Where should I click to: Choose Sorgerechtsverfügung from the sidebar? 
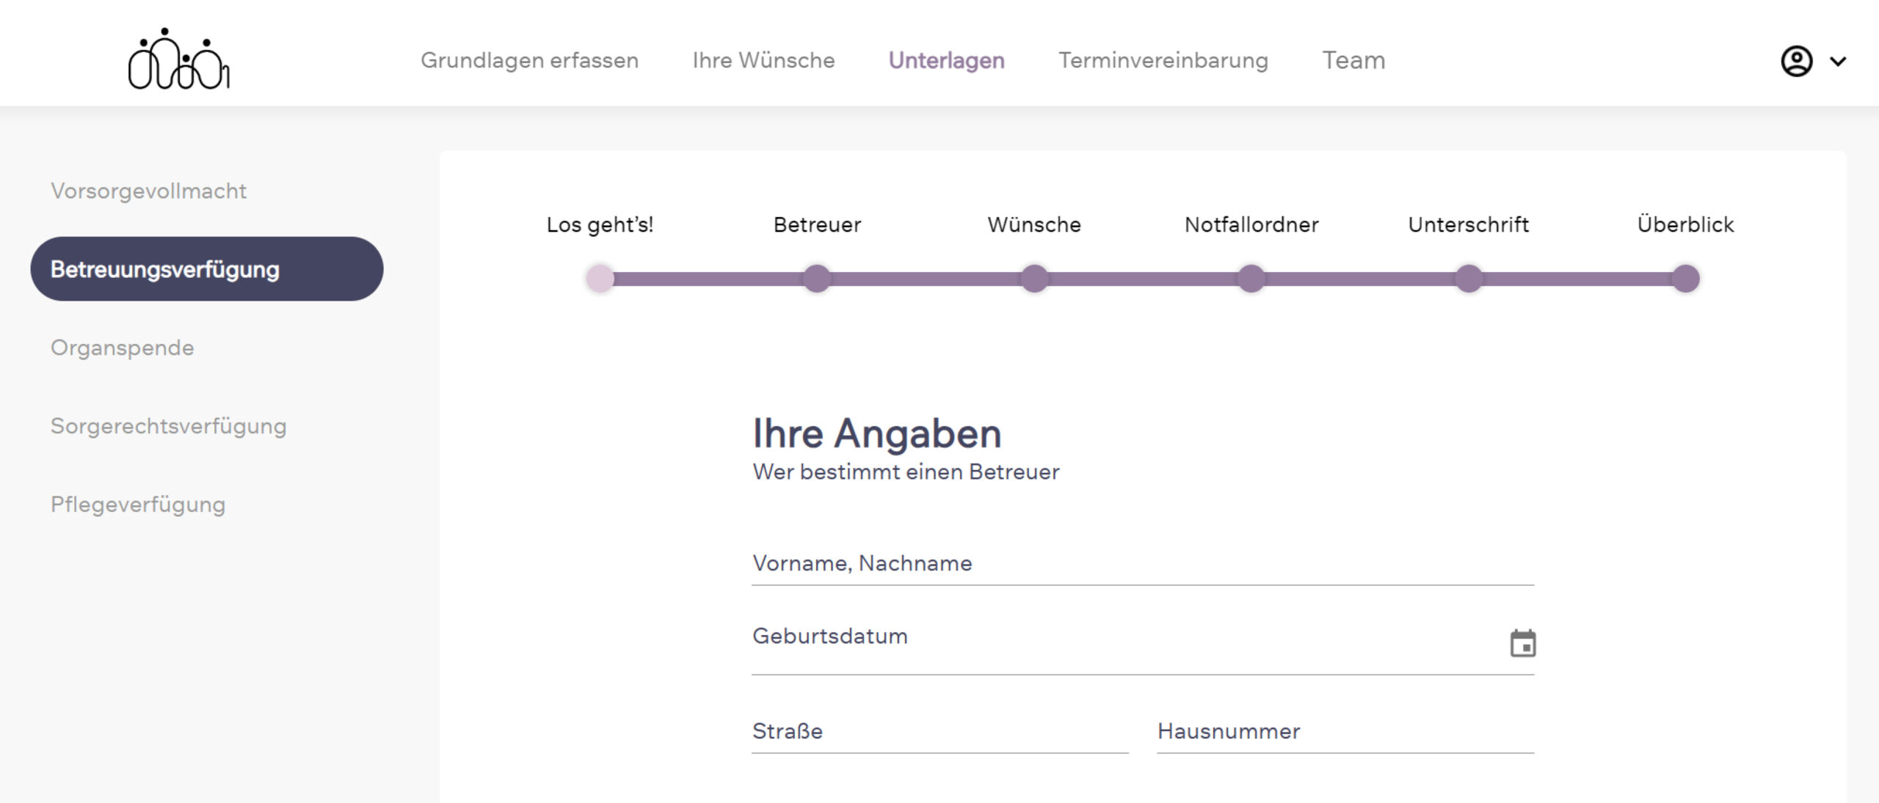pyautogui.click(x=168, y=426)
